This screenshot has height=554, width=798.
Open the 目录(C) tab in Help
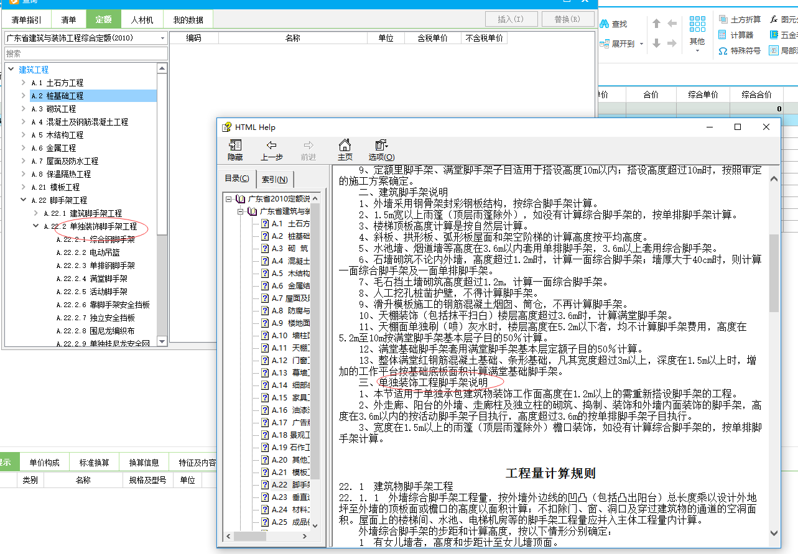[236, 178]
